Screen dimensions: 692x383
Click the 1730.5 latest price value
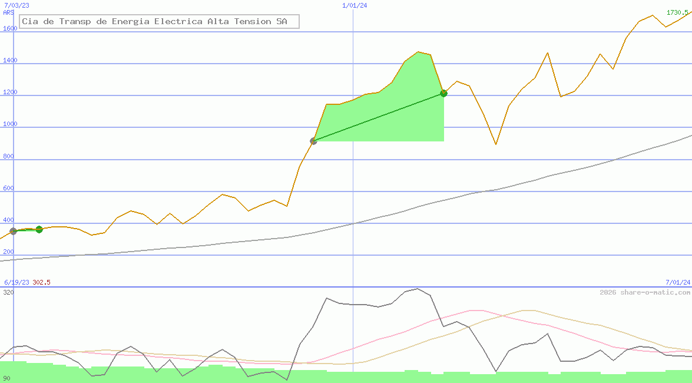[677, 12]
